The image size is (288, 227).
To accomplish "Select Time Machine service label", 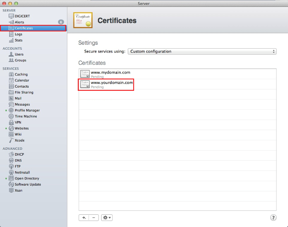I will (x=26, y=116).
